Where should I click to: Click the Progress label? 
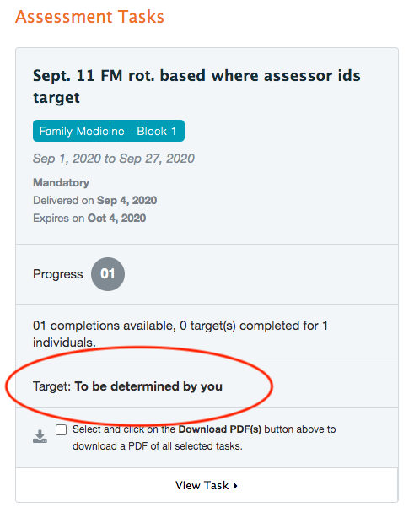coord(58,274)
